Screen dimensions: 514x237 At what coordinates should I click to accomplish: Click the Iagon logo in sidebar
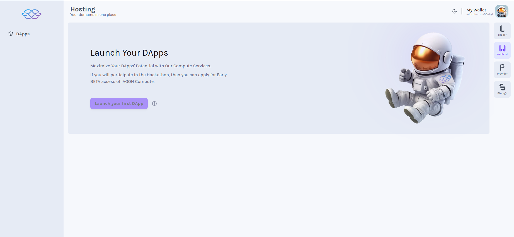[x=31, y=14]
